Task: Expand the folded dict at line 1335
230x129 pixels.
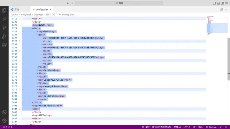Action: (x=20, y=51)
